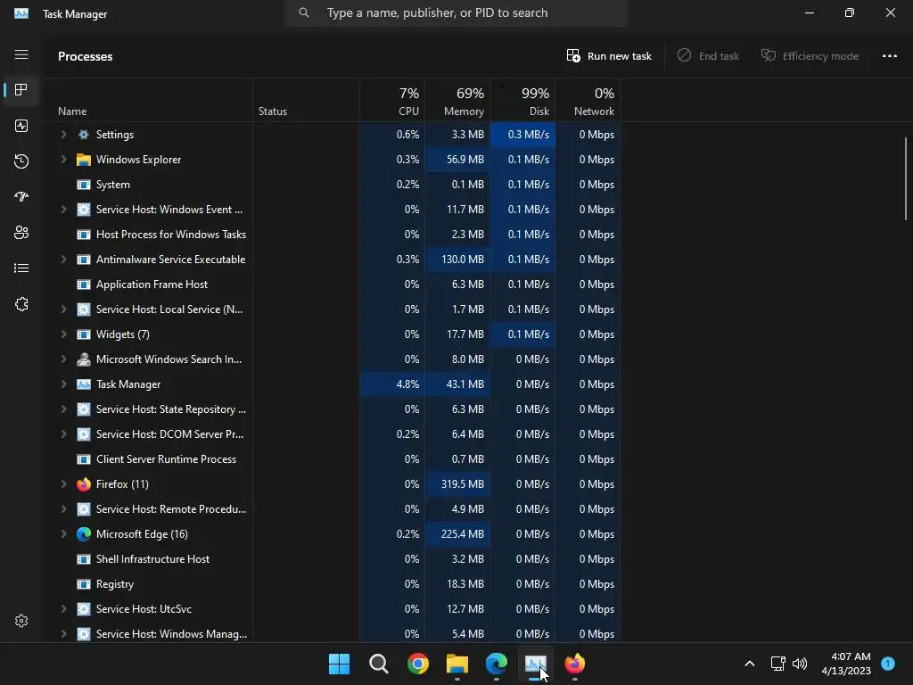Expand the Firefox (11) group

[x=63, y=484]
